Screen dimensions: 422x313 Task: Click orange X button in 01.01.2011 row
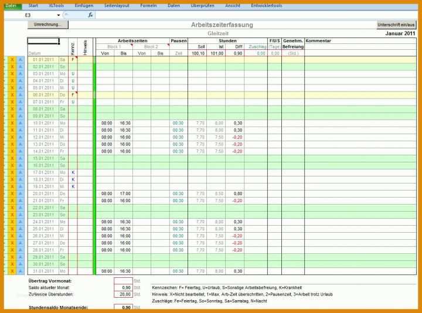point(12,59)
